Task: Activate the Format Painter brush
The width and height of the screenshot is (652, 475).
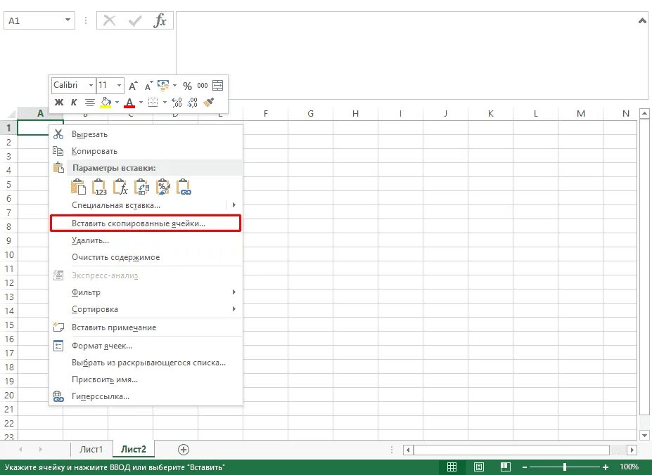Action: [x=209, y=102]
